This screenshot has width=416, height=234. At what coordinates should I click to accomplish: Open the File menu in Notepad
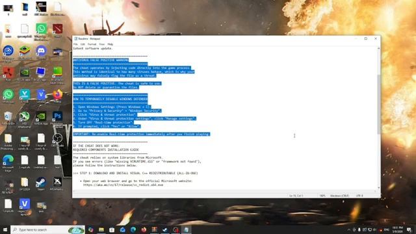75,44
